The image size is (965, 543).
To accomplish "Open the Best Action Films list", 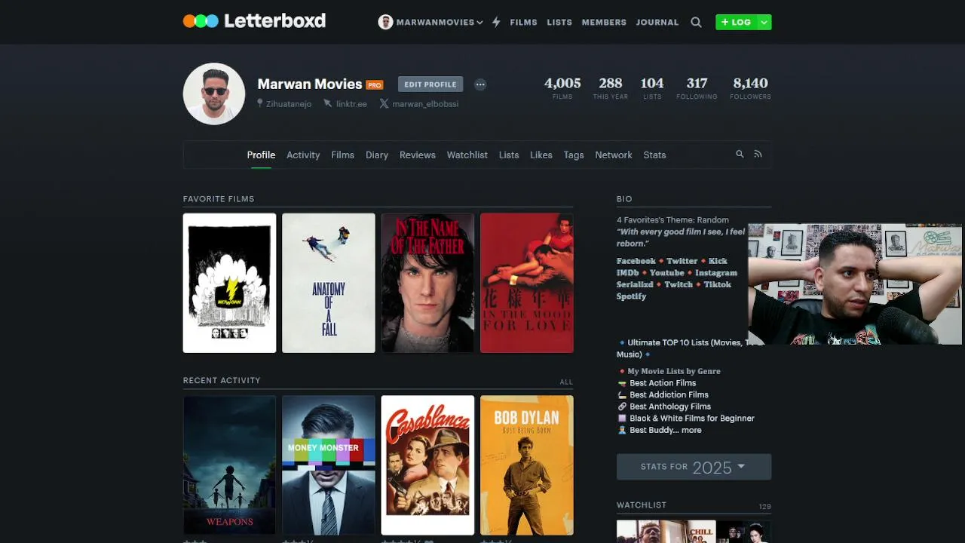I will tap(663, 383).
